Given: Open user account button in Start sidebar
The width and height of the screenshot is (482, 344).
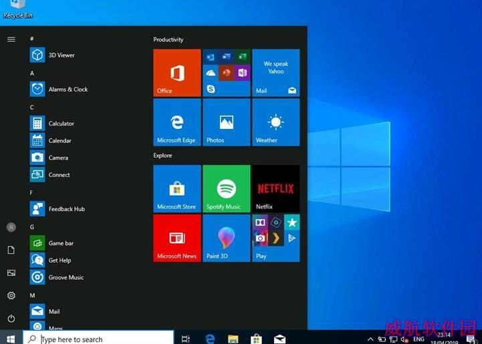Looking at the screenshot, I should [11, 227].
